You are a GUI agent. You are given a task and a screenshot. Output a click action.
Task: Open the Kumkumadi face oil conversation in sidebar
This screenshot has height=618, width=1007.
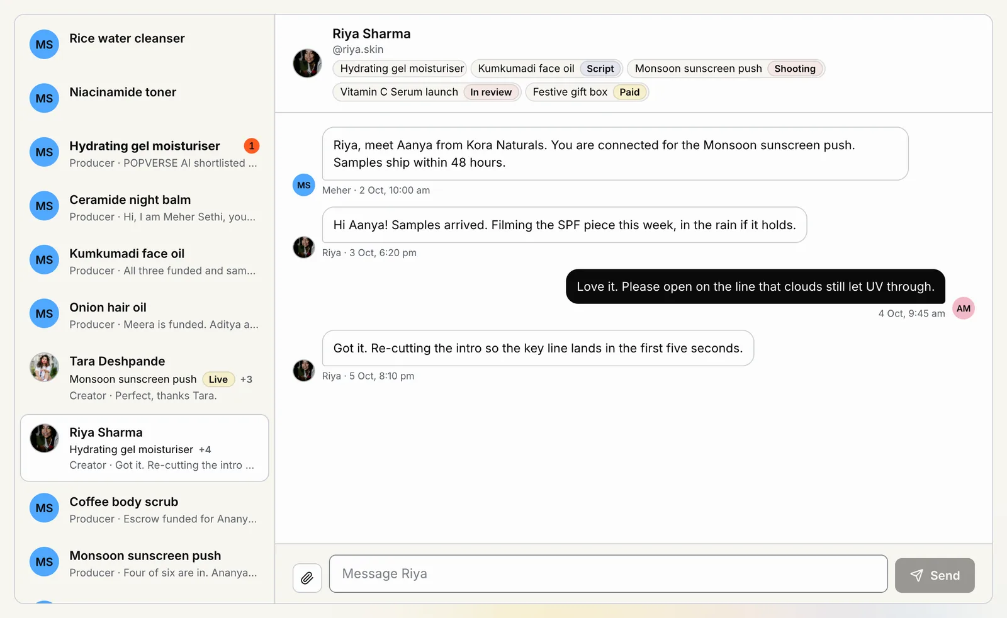(x=145, y=261)
